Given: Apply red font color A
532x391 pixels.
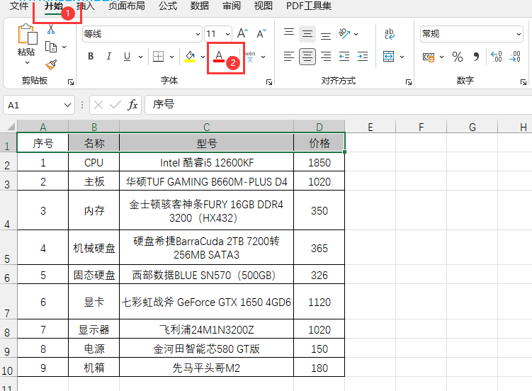Looking at the screenshot, I should [219, 57].
